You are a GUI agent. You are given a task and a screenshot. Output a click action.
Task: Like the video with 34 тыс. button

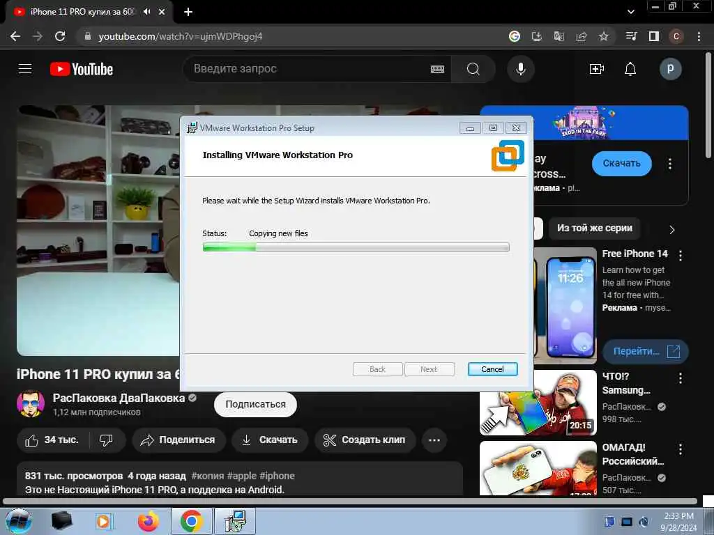(x=52, y=440)
